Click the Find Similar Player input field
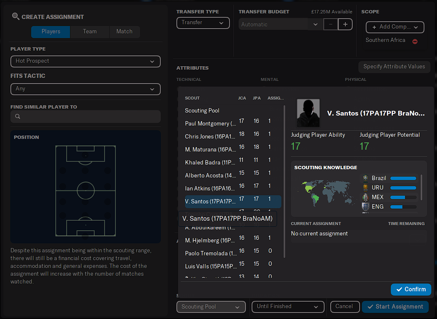The width and height of the screenshot is (437, 319). click(86, 116)
